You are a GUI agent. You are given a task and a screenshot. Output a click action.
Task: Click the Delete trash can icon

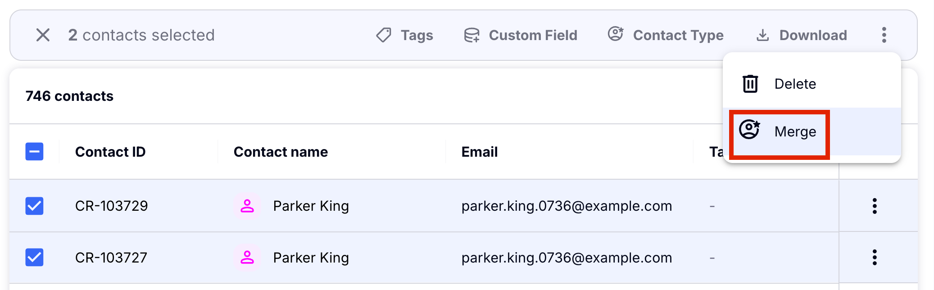pos(750,84)
